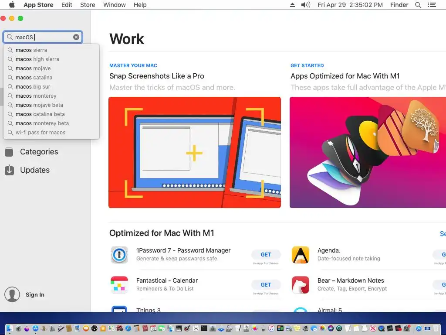The image size is (446, 335).
Task: Open the Finder menu bar item
Action: tap(399, 5)
